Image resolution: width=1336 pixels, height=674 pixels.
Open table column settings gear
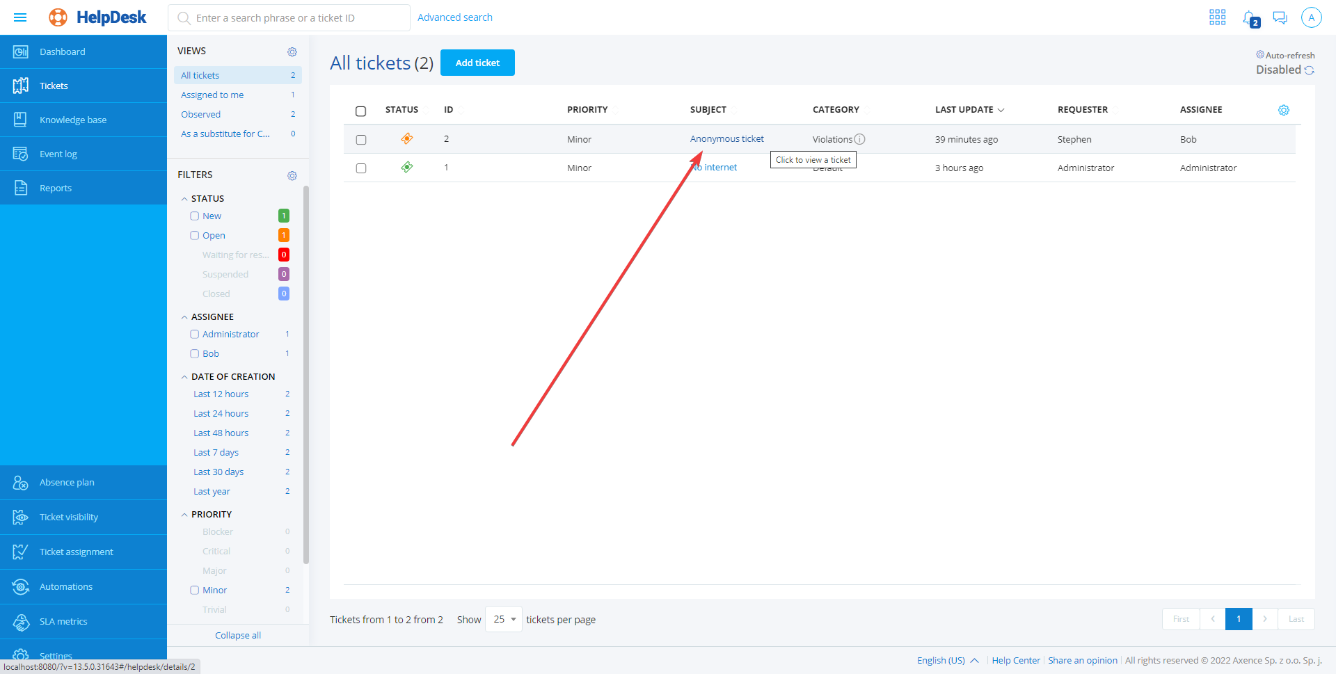point(1284,110)
